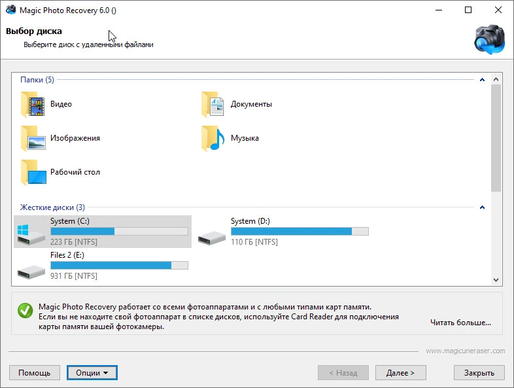Click the green checkmark info icon
The width and height of the screenshot is (514, 388).
click(26, 311)
